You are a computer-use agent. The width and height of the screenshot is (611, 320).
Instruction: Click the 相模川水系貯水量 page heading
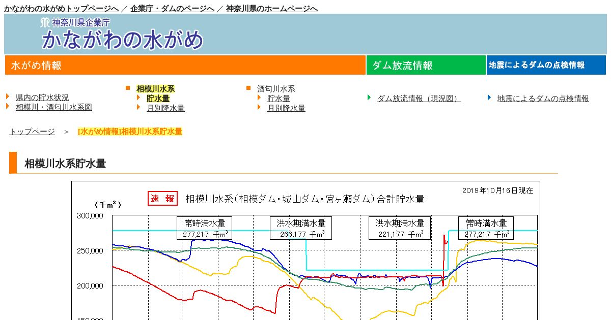[x=65, y=164]
